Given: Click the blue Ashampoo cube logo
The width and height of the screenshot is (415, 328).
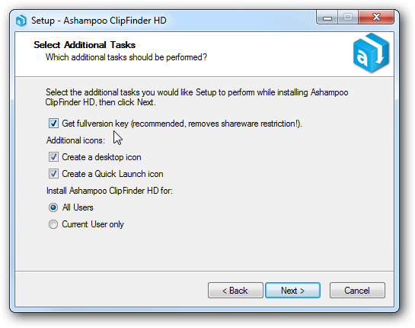Looking at the screenshot, I should (x=371, y=53).
